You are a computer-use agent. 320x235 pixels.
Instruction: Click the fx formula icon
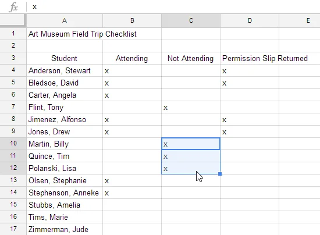pyautogui.click(x=13, y=7)
